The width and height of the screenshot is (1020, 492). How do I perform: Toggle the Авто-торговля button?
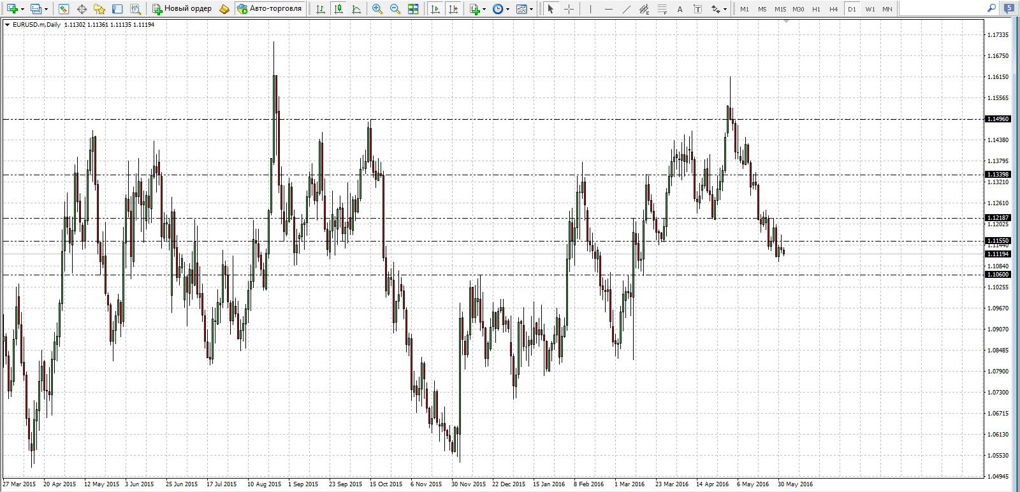269,9
